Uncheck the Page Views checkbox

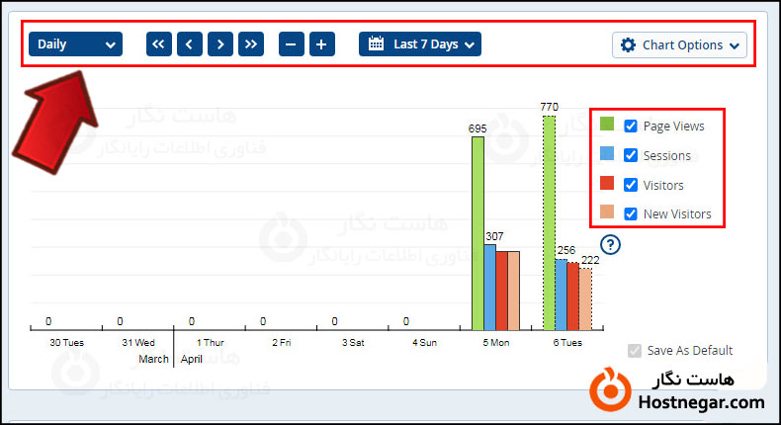[630, 127]
